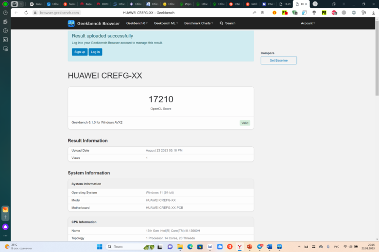Viewport: 379px width, 252px height.
Task: Open the mail icon in left sidebar
Action: coord(5,209)
